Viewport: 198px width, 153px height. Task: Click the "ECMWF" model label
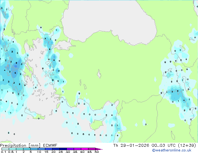[x=50, y=146]
